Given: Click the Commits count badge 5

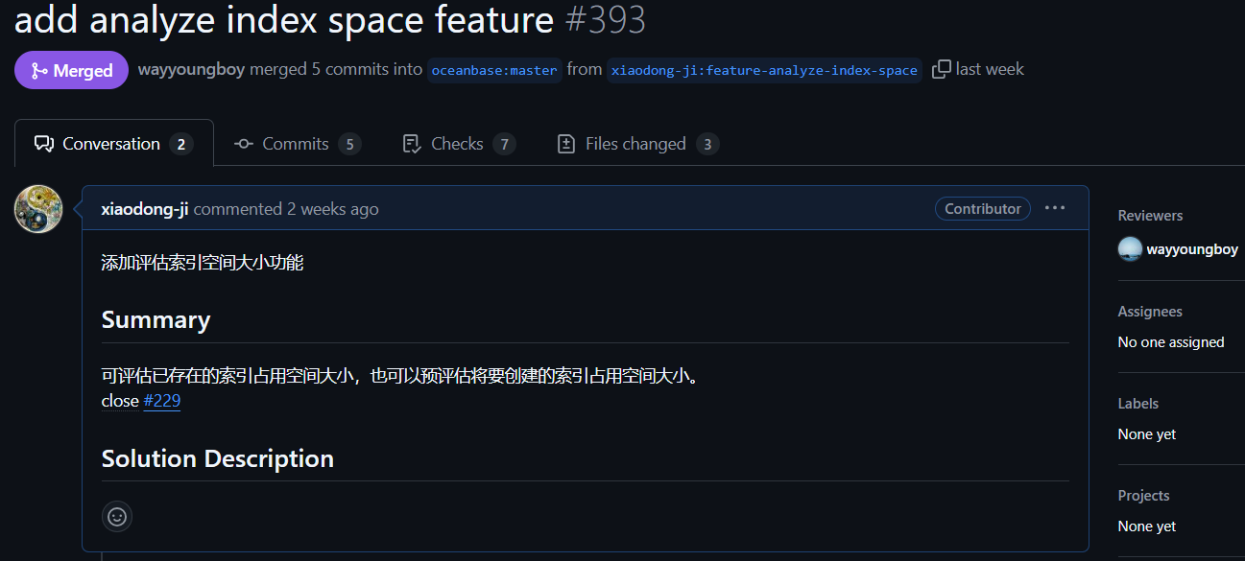Looking at the screenshot, I should coord(349,145).
